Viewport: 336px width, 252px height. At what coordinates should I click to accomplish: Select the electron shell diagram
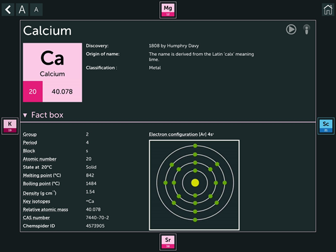(194, 185)
